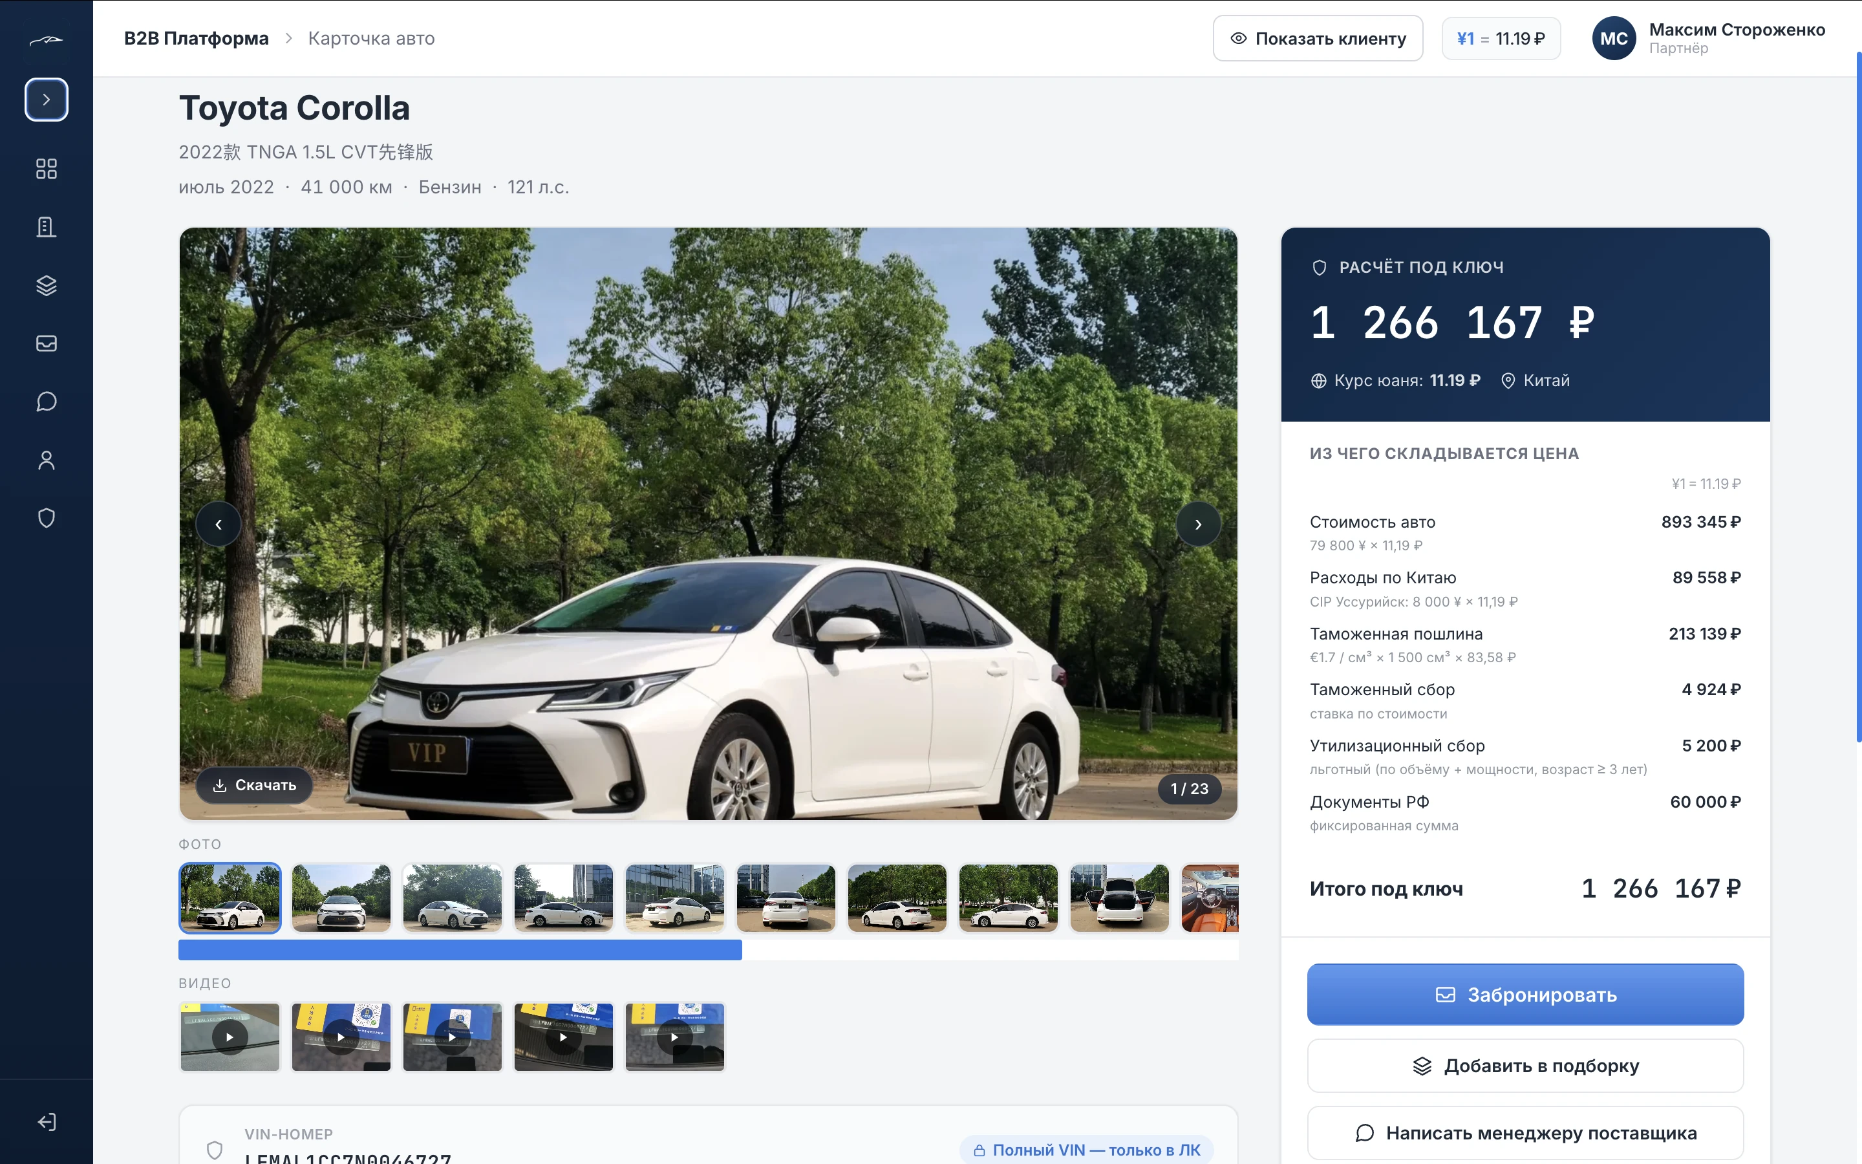Viewport: 1862px width, 1164px height.
Task: Click the logout icon at sidebar bottom
Action: pos(46,1122)
